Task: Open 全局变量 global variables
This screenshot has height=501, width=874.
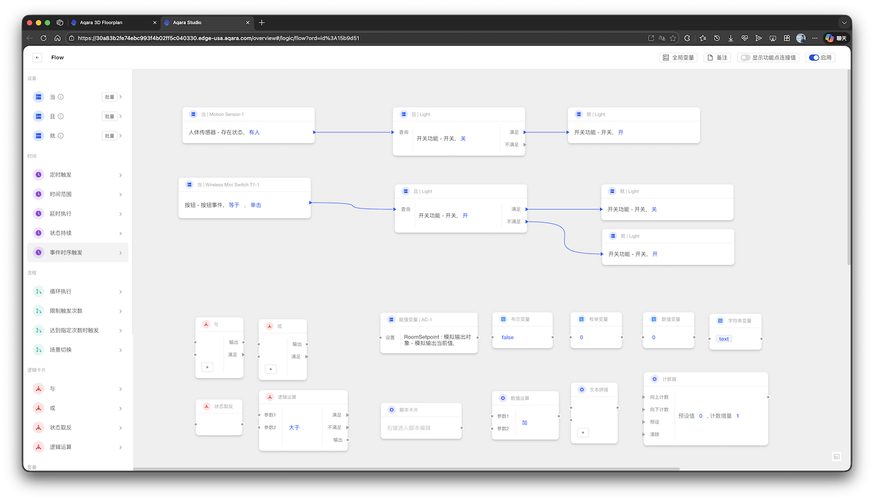Action: pyautogui.click(x=678, y=58)
